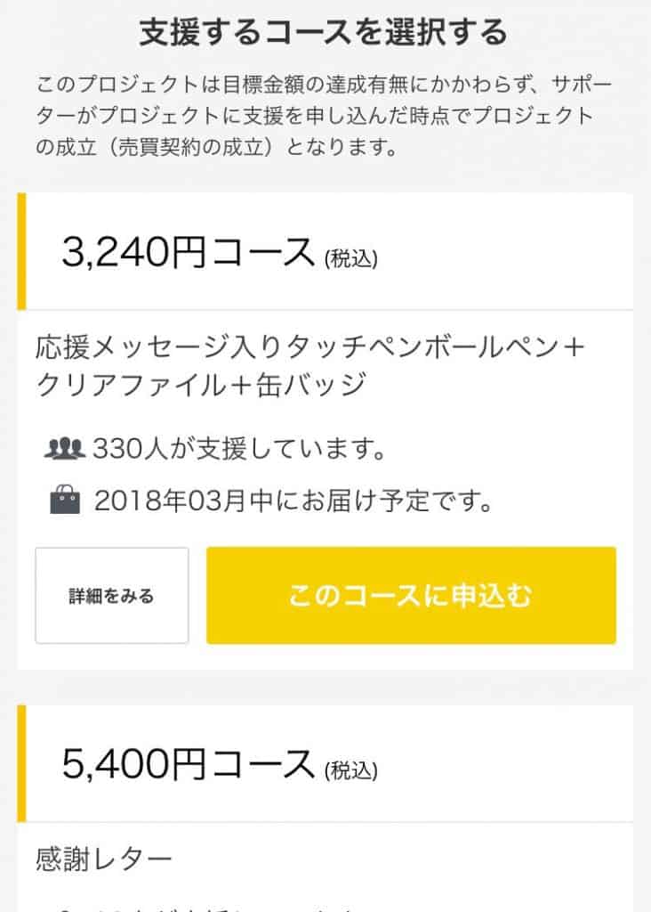Viewport: 651px width, 912px height.
Task: Click the (税込) label beside 5,400円コース
Action: (351, 770)
